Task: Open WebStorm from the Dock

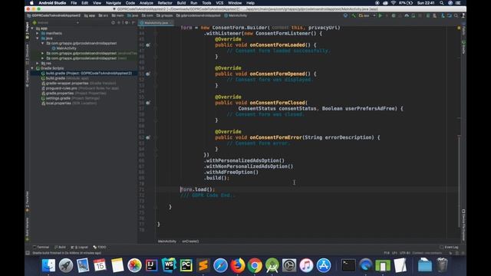Action: [x=169, y=265]
